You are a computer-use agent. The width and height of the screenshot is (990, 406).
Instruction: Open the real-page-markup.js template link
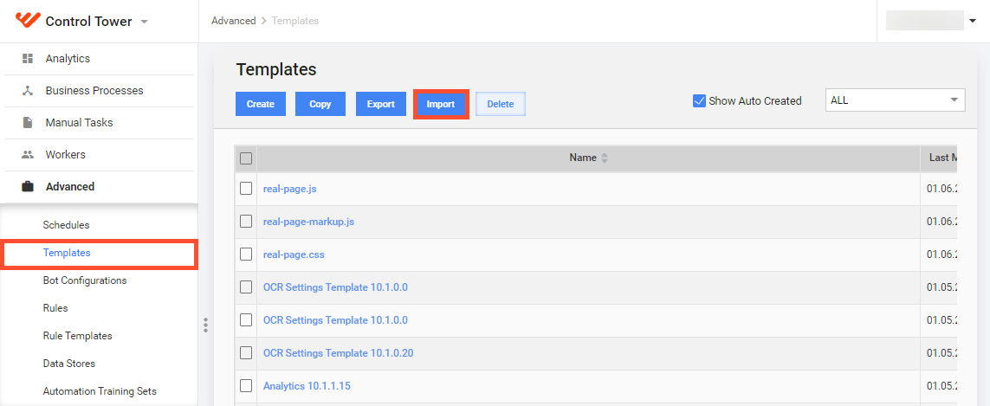(x=308, y=222)
